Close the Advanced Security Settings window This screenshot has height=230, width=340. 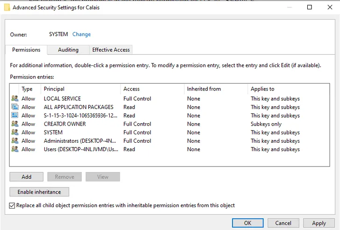(330, 7)
